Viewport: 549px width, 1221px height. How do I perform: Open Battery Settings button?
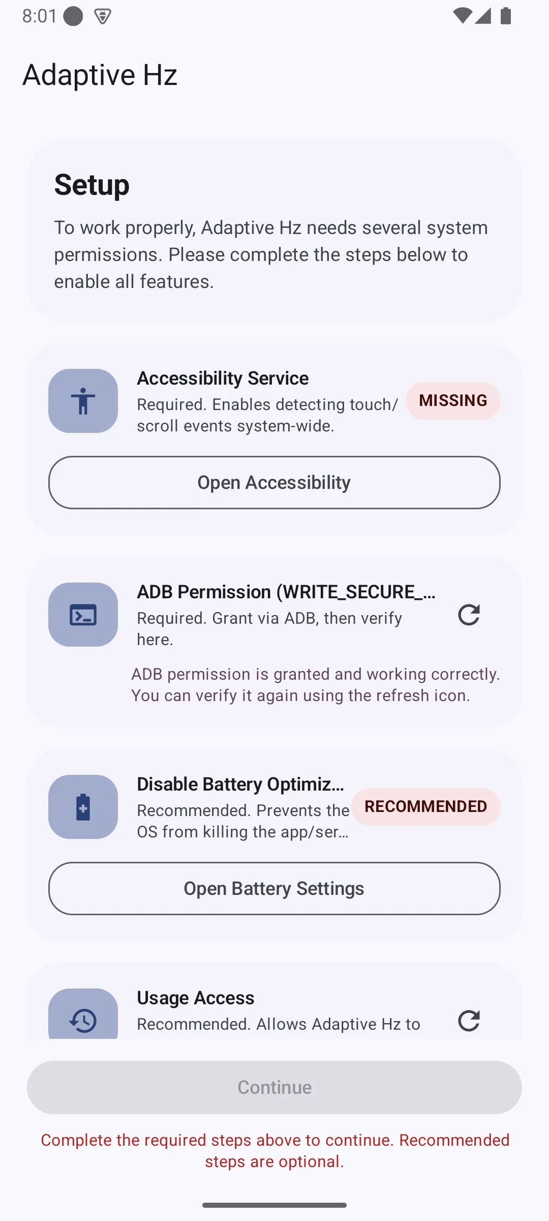[x=274, y=888]
